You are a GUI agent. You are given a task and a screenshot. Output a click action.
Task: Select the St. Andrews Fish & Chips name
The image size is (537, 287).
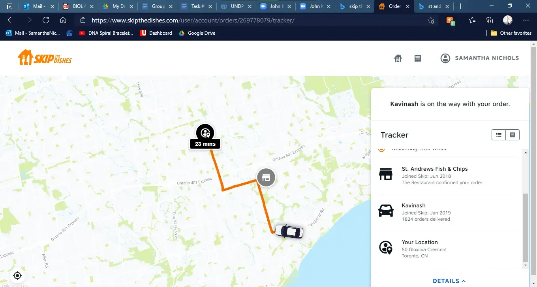[x=435, y=169]
